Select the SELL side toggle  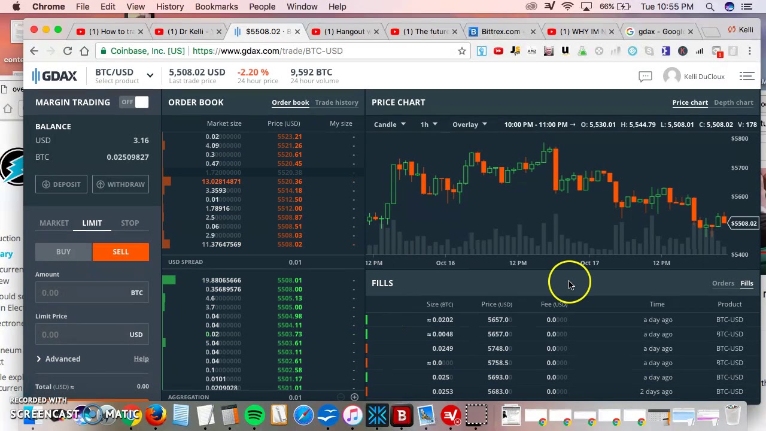pyautogui.click(x=120, y=252)
